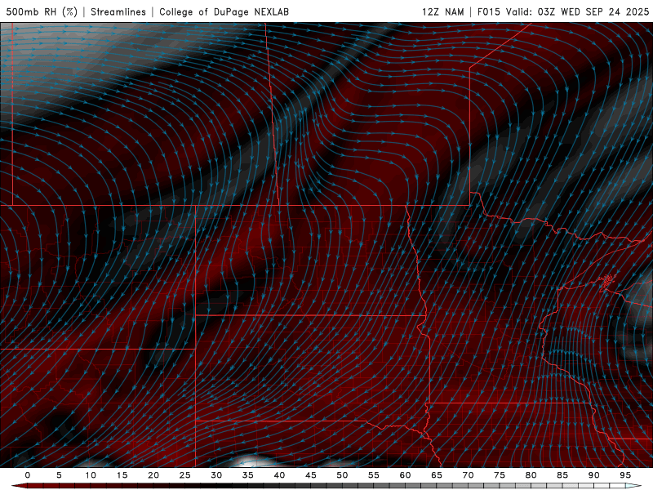The image size is (653, 490).
Task: Click the color bar label '10'
Action: click(x=91, y=475)
